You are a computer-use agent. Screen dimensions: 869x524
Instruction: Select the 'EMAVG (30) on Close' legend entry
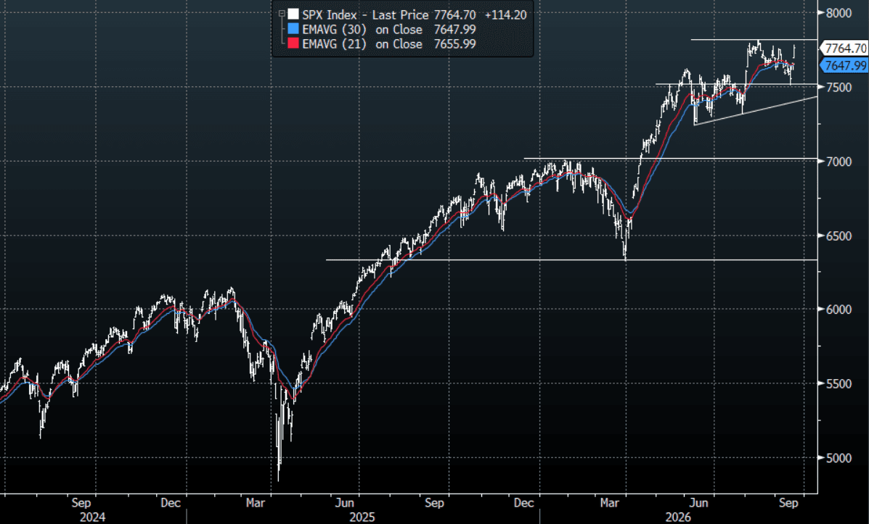362,29
